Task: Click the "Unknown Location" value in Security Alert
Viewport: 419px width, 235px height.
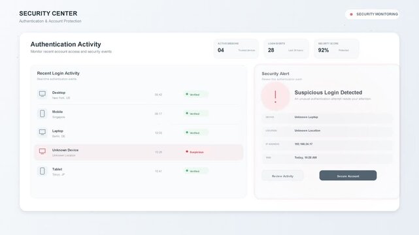Action: click(307, 131)
